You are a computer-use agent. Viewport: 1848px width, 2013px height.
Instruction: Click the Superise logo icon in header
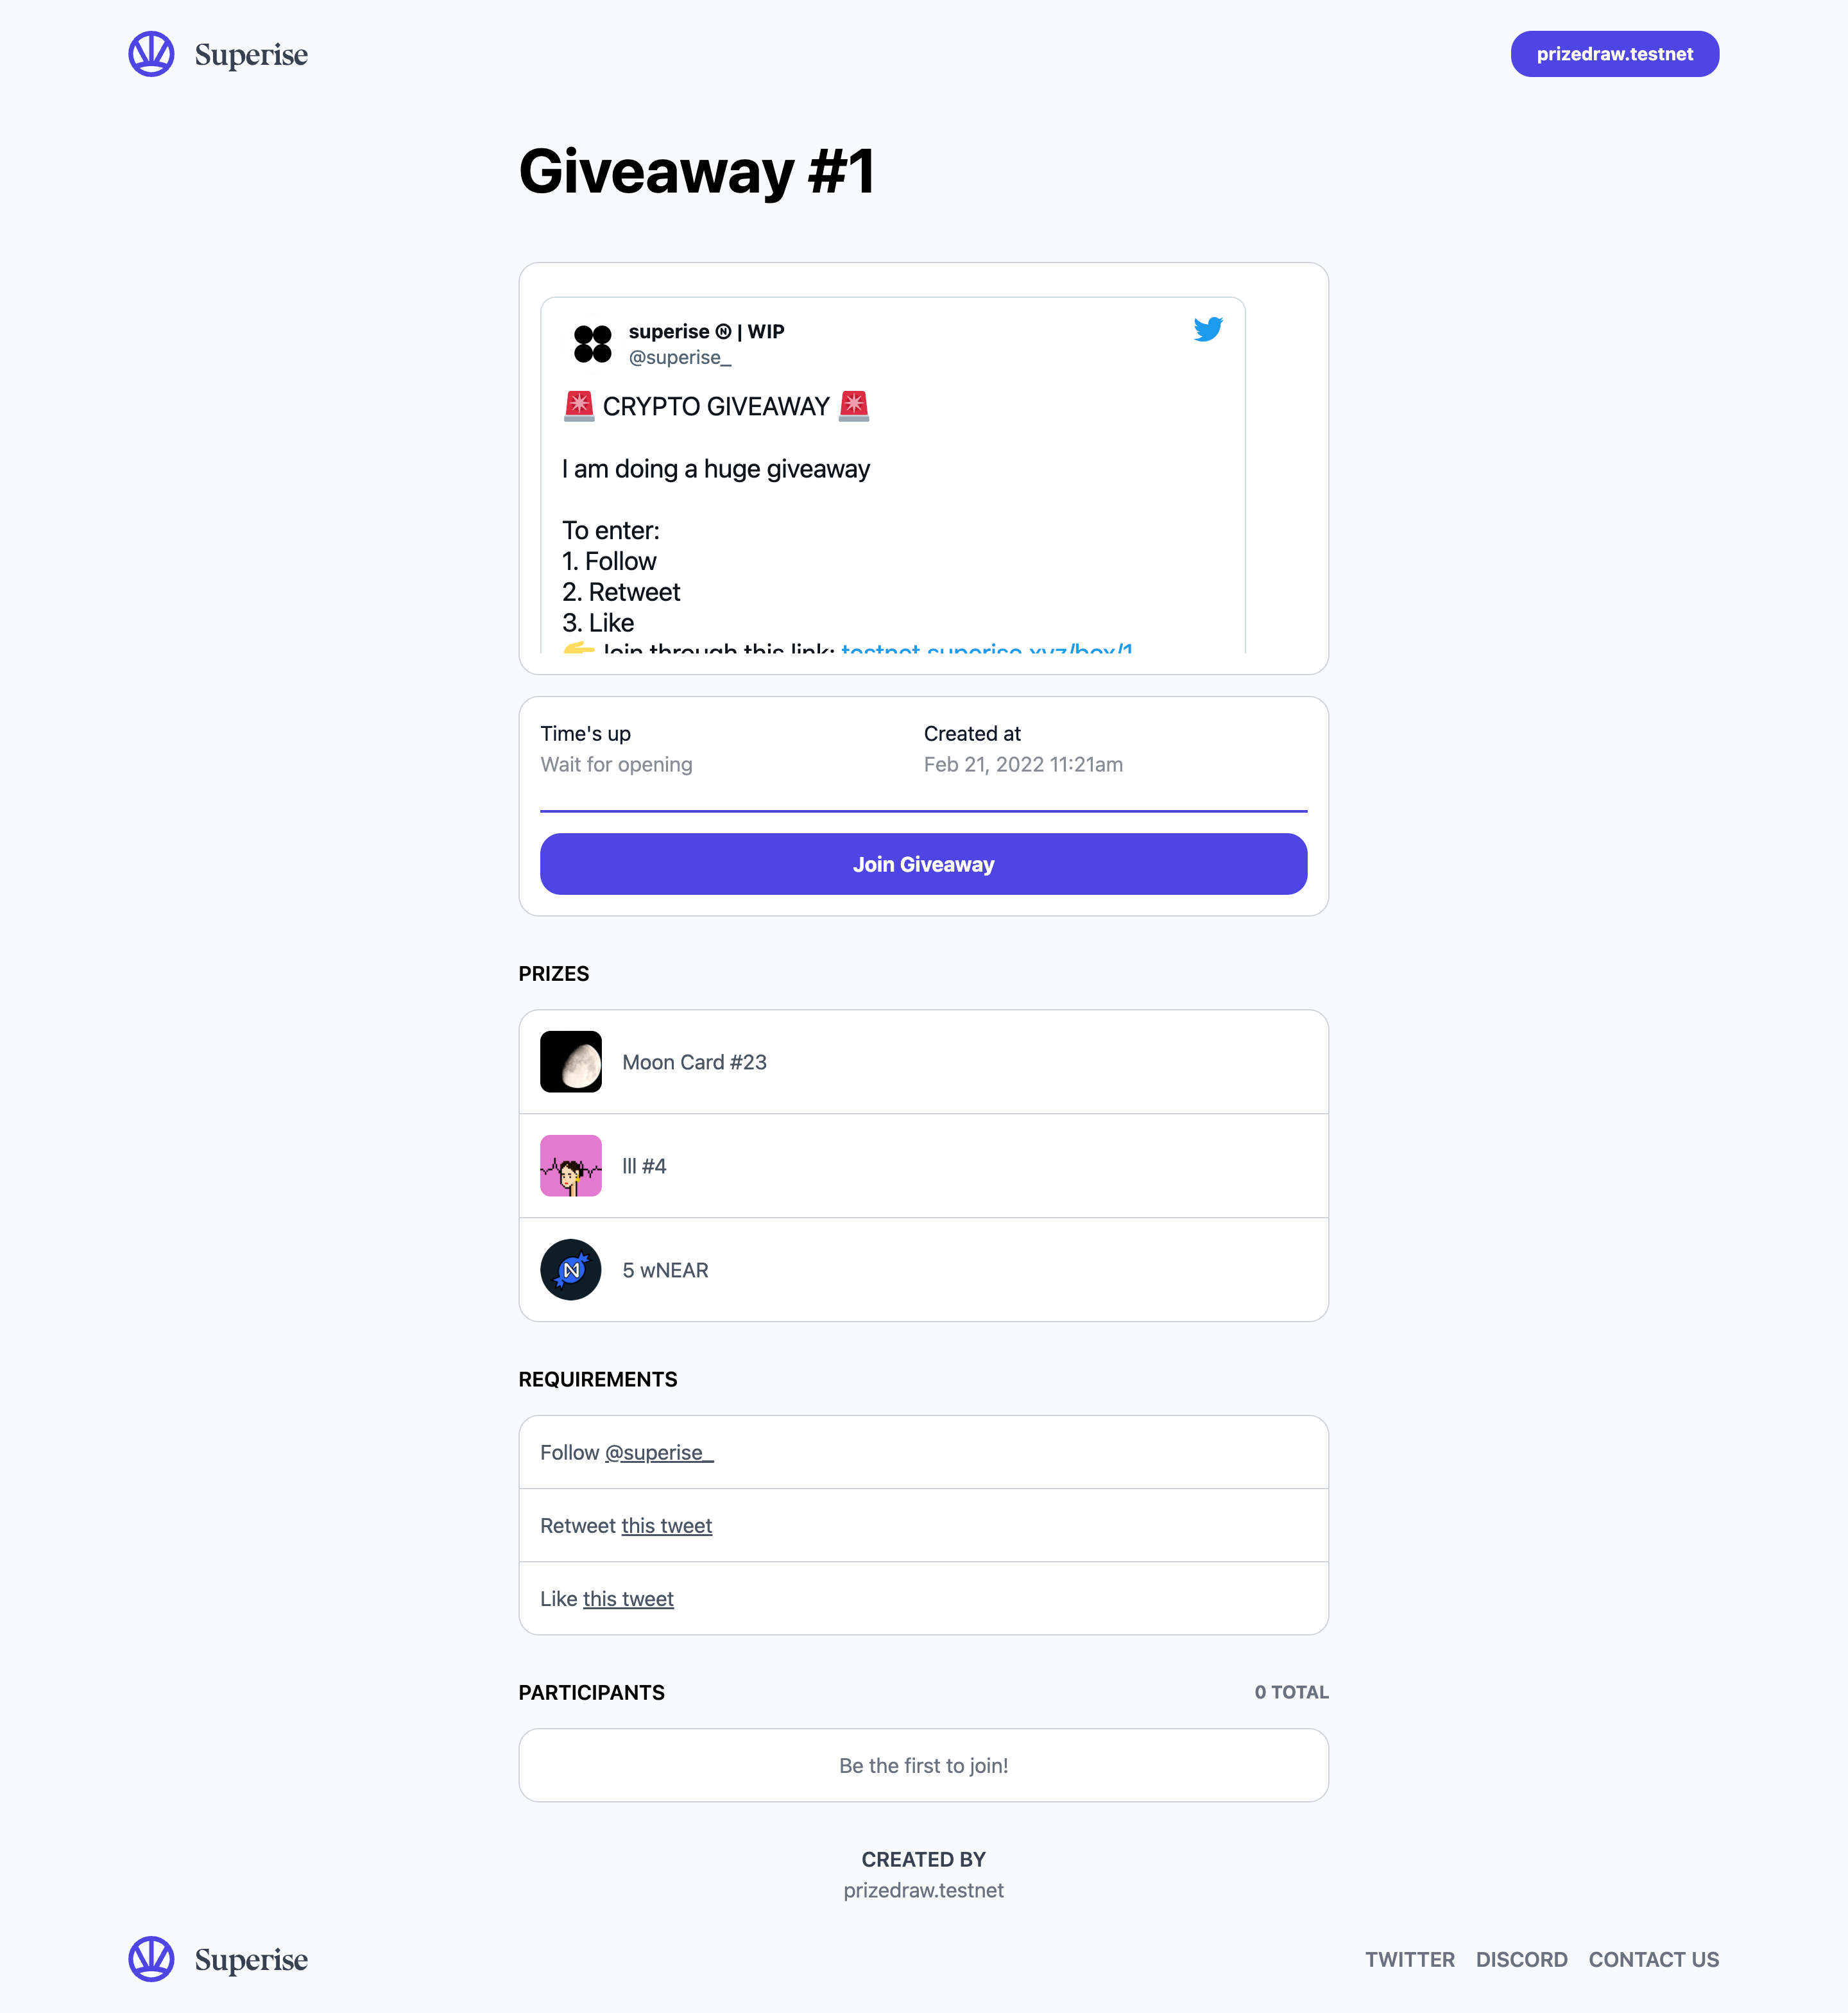coord(151,54)
